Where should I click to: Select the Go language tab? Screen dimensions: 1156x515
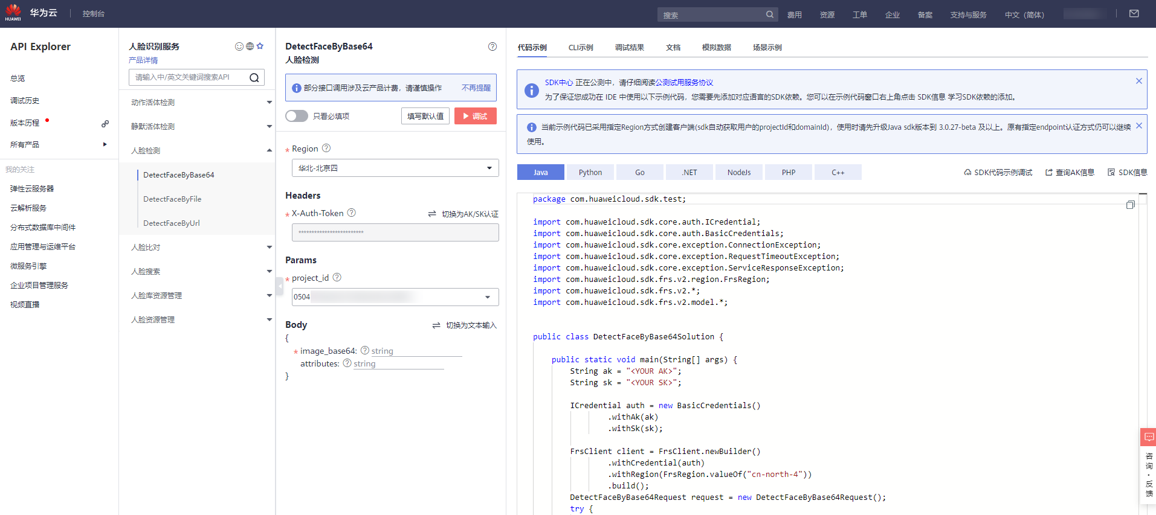click(x=640, y=172)
